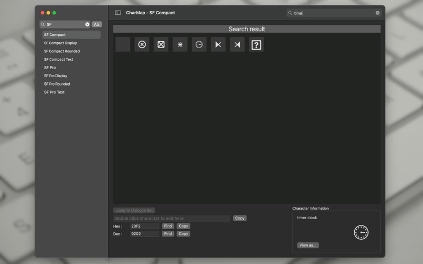423x264 pixels.
Task: Select the empty first result glyph
Action: coord(123,44)
